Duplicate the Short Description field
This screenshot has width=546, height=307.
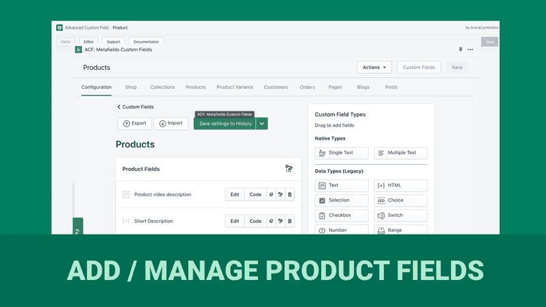(271, 221)
